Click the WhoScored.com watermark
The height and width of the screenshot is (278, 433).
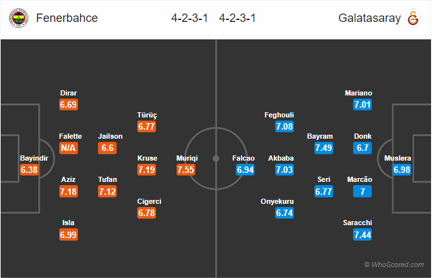tap(394, 264)
